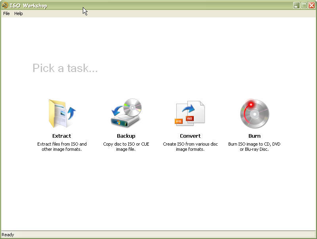317x239 pixels.
Task: Open the Help menu
Action: 18,13
